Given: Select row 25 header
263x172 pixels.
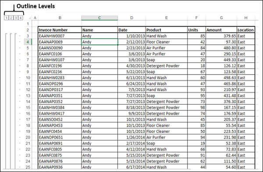Looking at the screenshot, I should (x=28, y=167).
